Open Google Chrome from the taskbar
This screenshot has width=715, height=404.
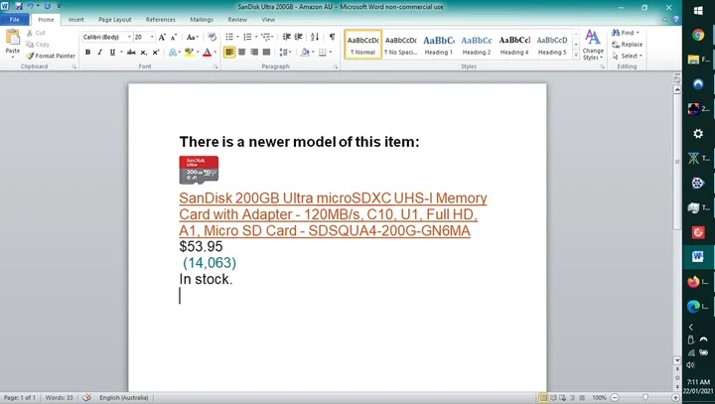[698, 35]
